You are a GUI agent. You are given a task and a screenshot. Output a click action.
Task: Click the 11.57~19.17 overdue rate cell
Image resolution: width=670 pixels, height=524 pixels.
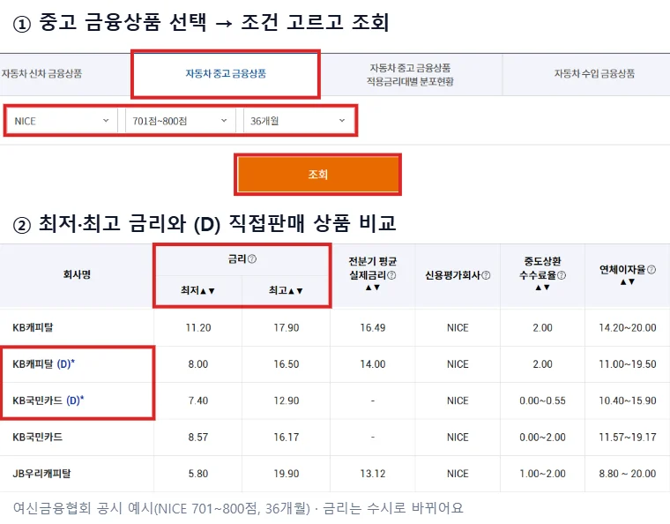click(x=628, y=438)
